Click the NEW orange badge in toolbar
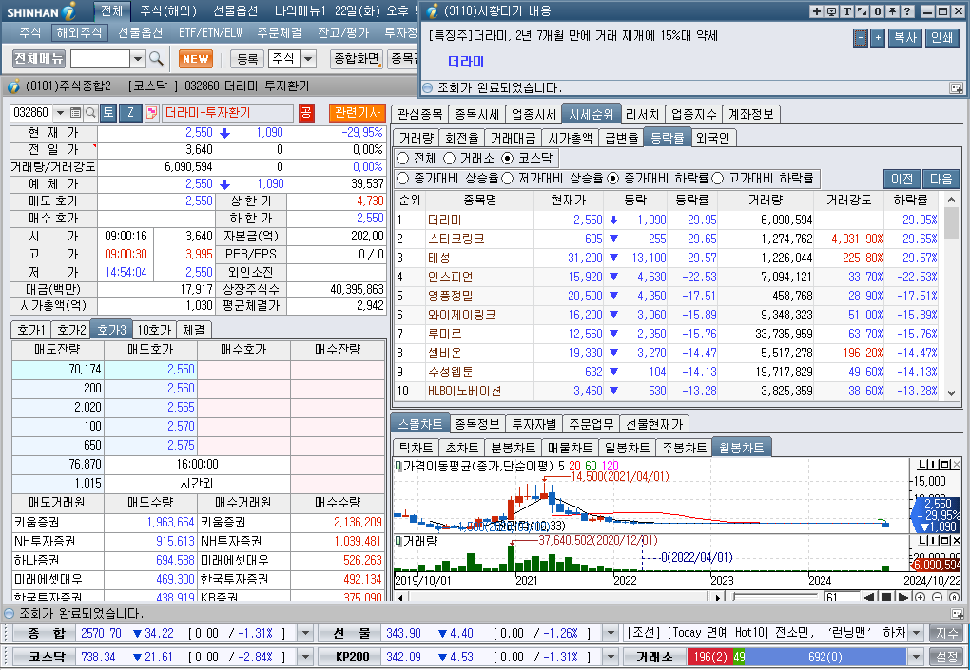This screenshot has width=970, height=670. (x=196, y=59)
